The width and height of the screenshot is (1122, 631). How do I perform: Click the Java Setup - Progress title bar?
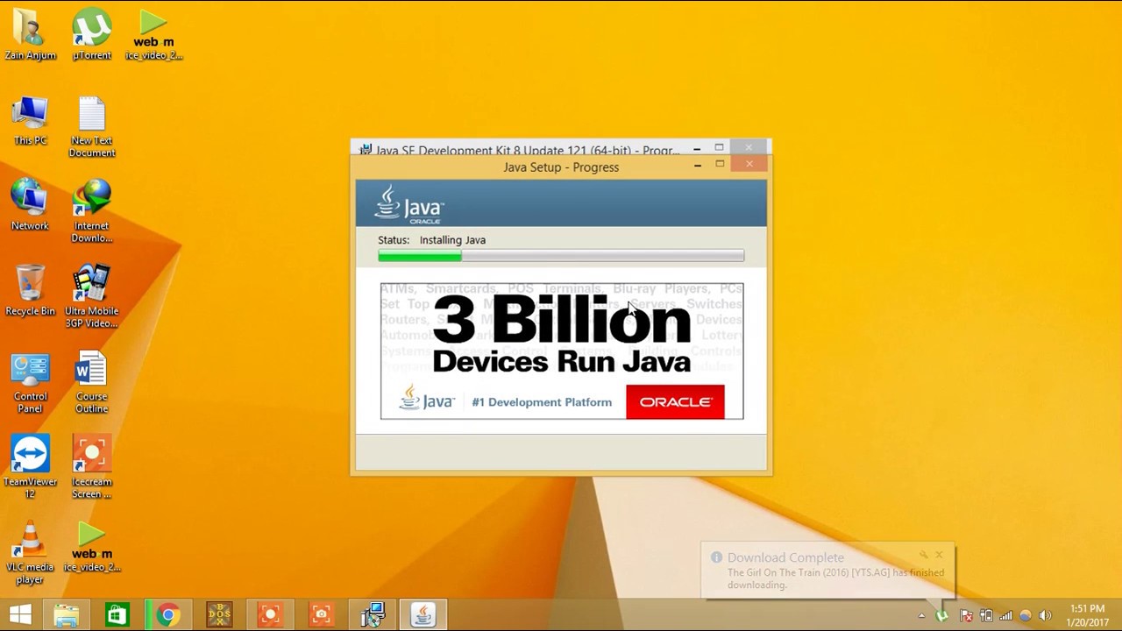(561, 167)
